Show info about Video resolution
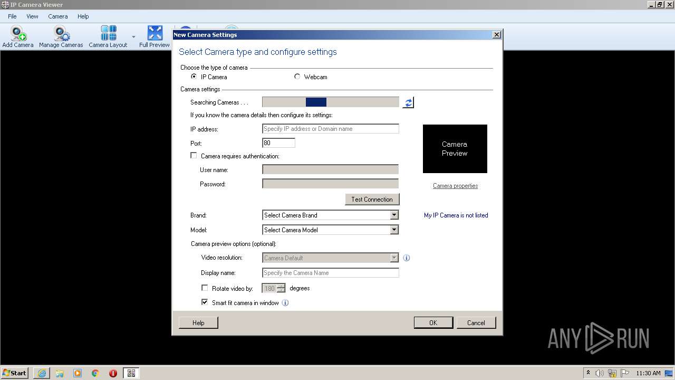This screenshot has height=380, width=675. click(407, 258)
